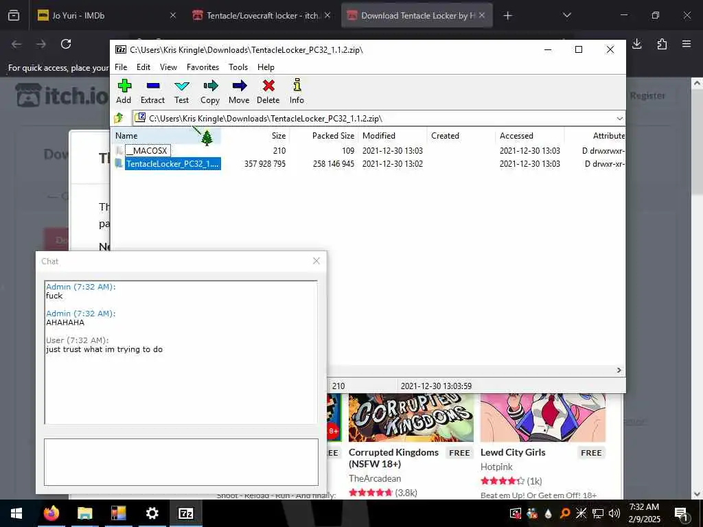
Task: Choose the Move toolbar icon
Action: [x=239, y=91]
